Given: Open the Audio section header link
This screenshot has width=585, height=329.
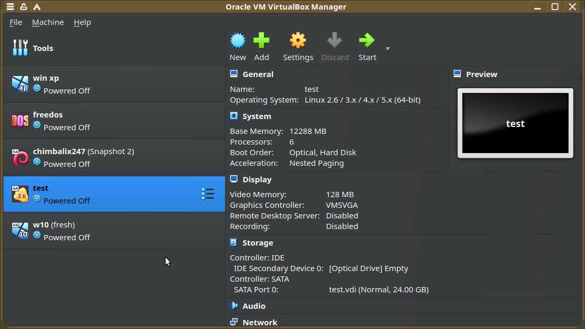Looking at the screenshot, I should point(254,306).
